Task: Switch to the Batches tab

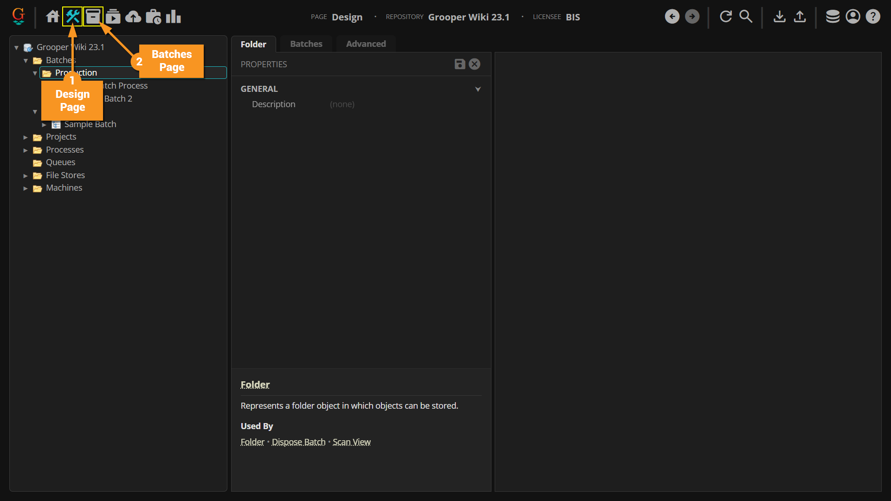Action: [306, 44]
